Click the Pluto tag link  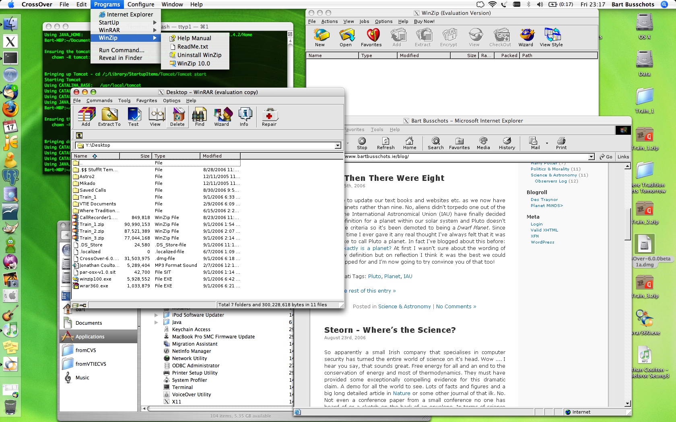click(x=375, y=277)
